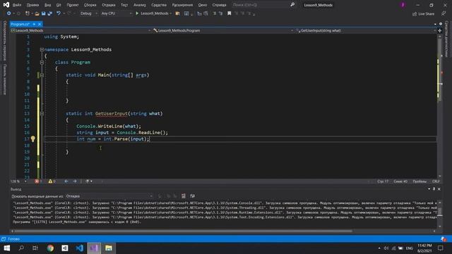This screenshot has height=254, width=452.
Task: Click the text 'Console.WriteLine(what);' in code
Action: (x=109, y=126)
